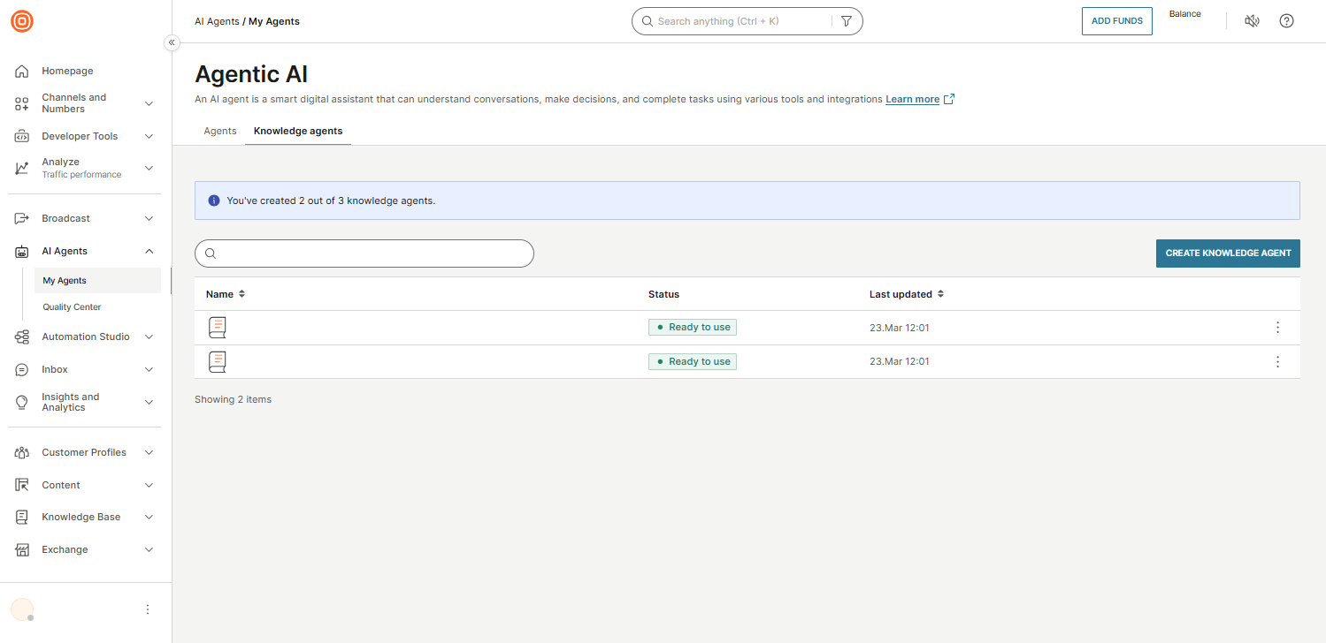Collapse the AI Agents section chevron
This screenshot has height=643, width=1326.
click(149, 251)
